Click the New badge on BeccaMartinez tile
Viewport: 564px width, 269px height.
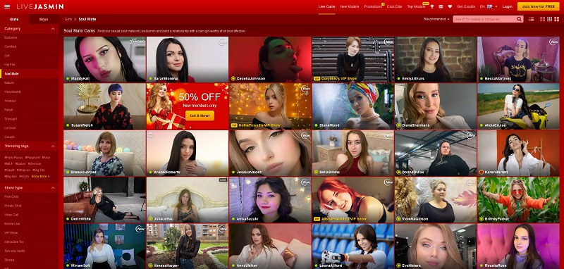click(x=554, y=42)
